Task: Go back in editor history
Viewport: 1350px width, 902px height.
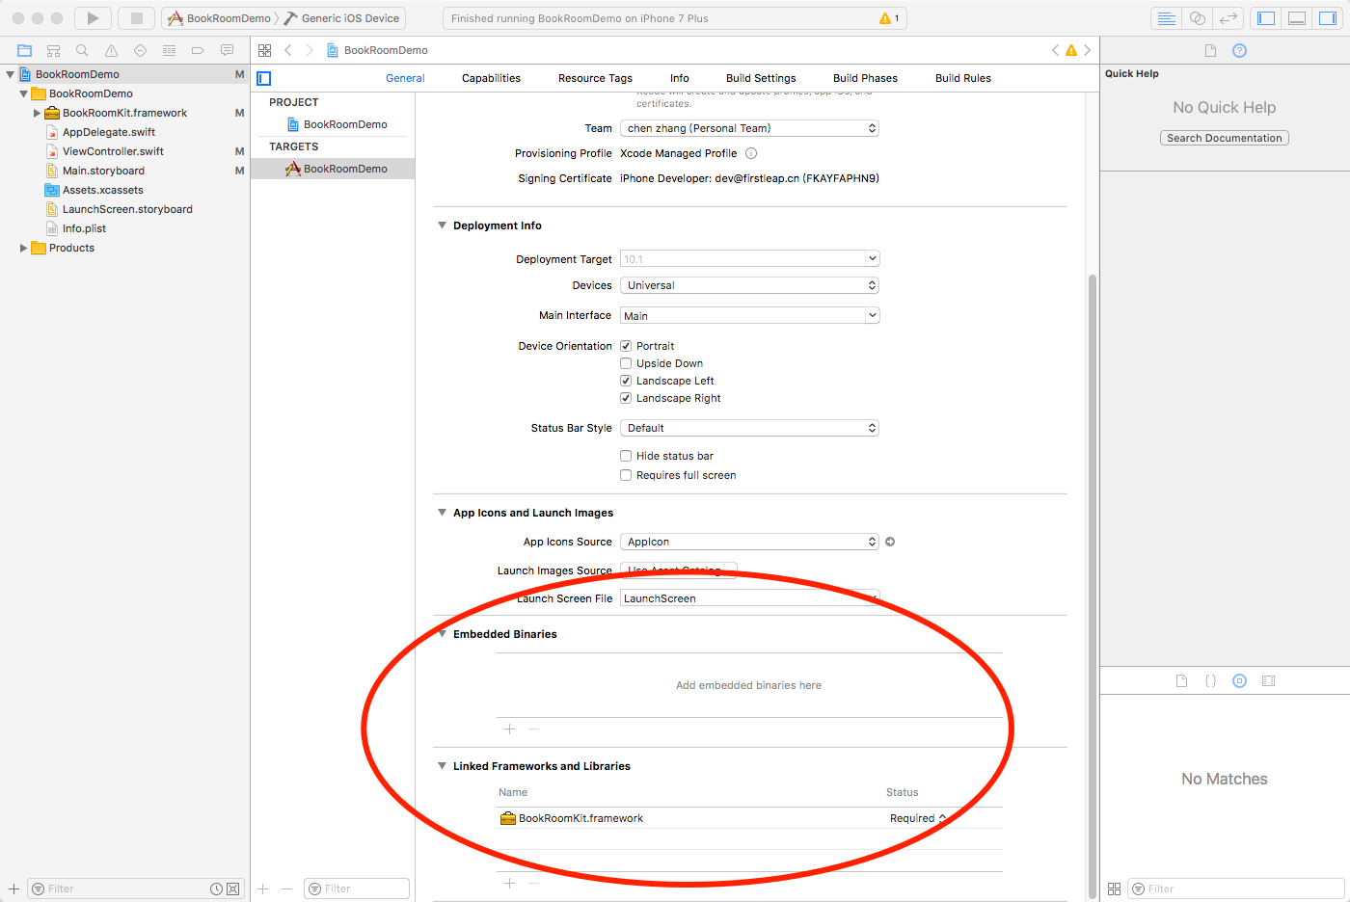Action: pyautogui.click(x=287, y=50)
